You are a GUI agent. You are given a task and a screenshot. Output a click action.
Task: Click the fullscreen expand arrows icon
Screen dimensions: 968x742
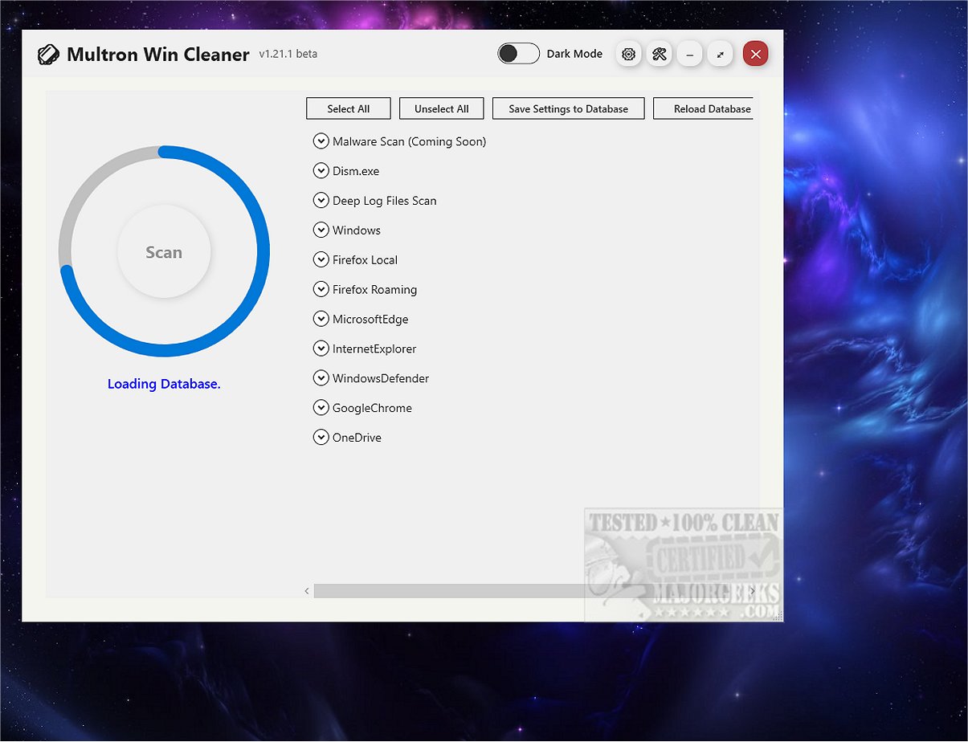click(x=720, y=54)
